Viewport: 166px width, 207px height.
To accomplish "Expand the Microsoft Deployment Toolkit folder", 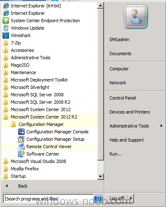I will pos(49,80).
